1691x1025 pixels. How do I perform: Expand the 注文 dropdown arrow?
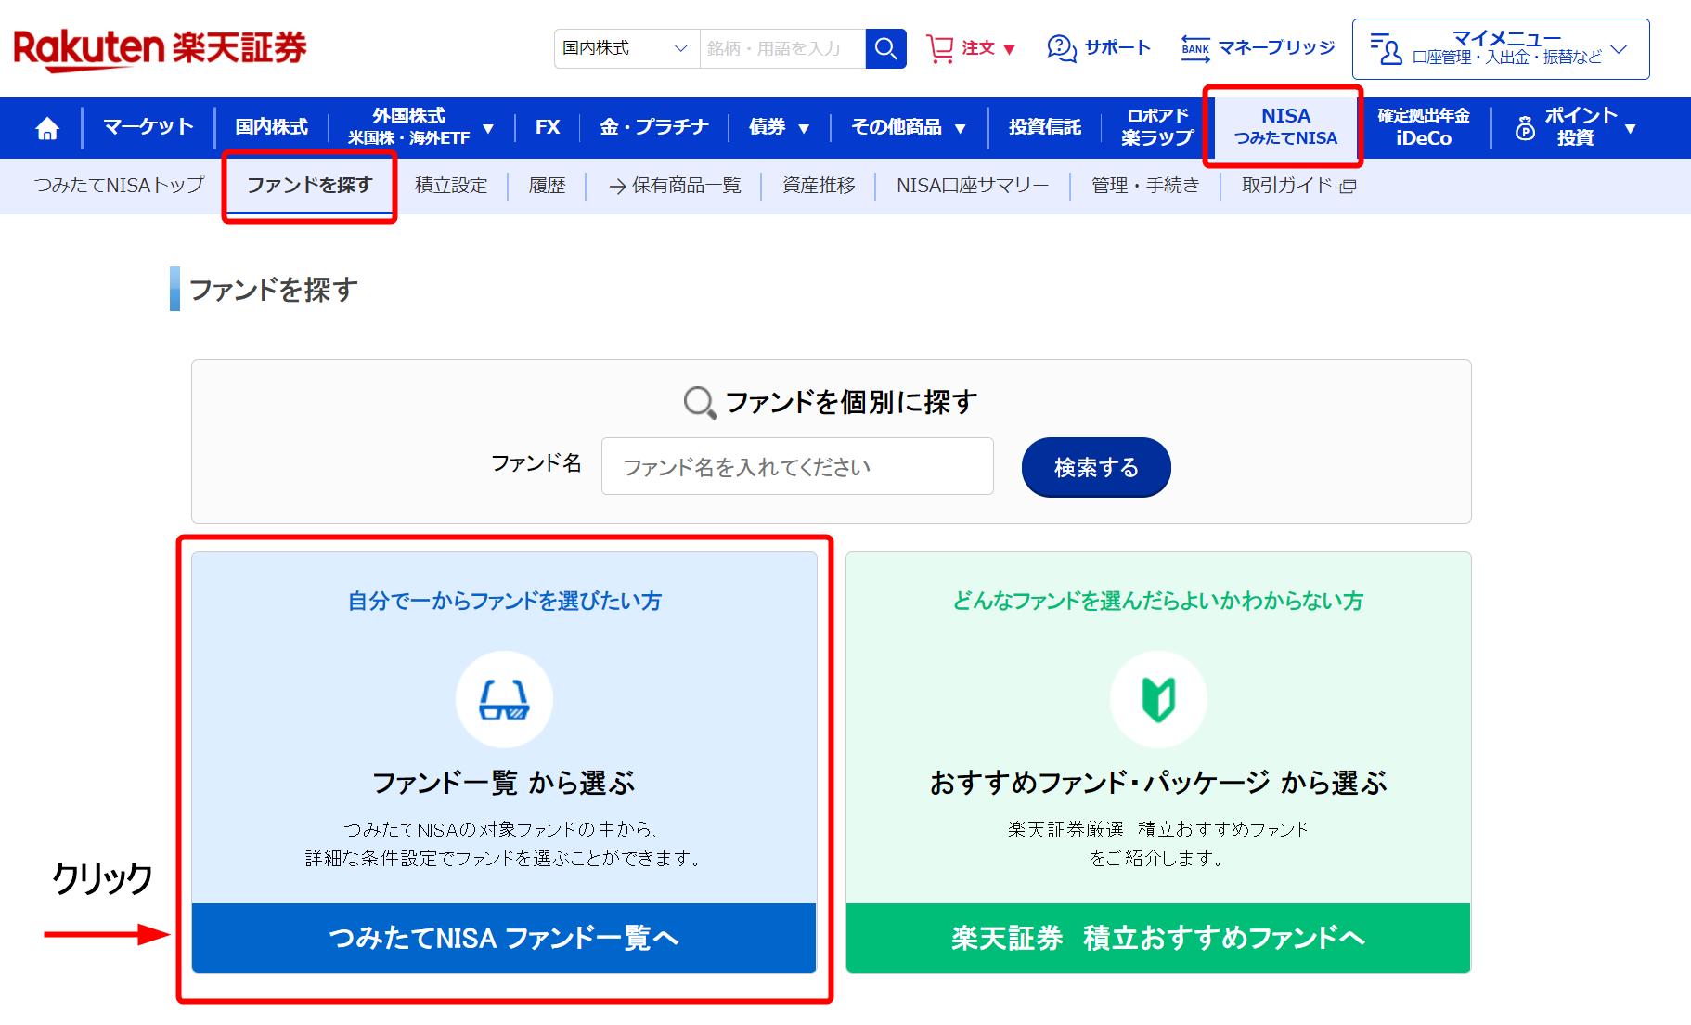tap(1010, 49)
